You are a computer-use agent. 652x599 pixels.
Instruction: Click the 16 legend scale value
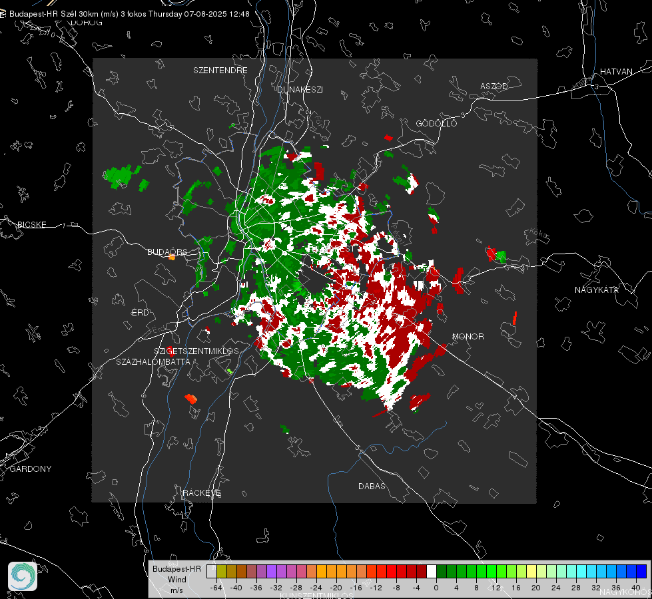point(516,588)
